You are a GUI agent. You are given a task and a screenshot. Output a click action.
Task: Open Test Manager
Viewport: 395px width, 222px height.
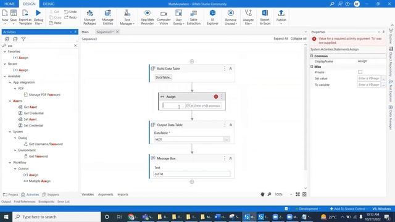click(x=127, y=17)
